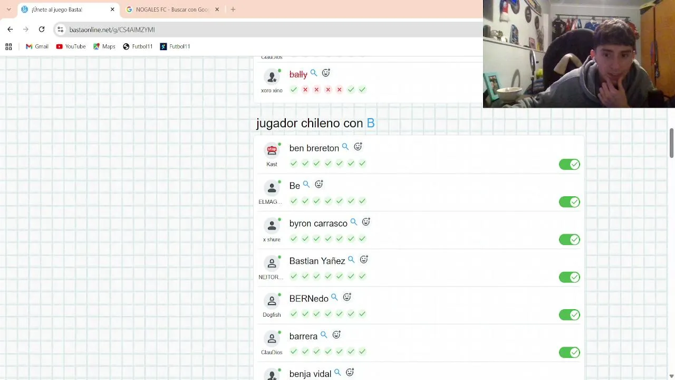675x380 pixels.
Task: Open a new browser tab
Action: (x=233, y=9)
